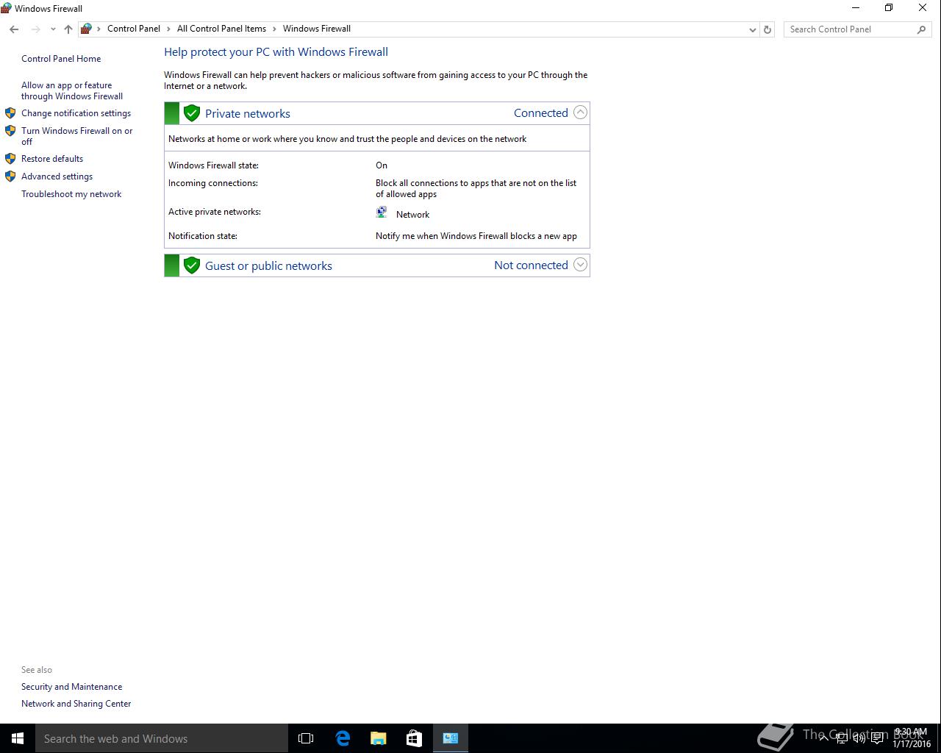Expand Guest or public networks chevron
Viewport: 941px width, 753px height.
pos(580,265)
